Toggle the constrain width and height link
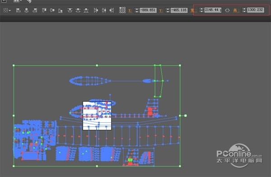 (227, 10)
